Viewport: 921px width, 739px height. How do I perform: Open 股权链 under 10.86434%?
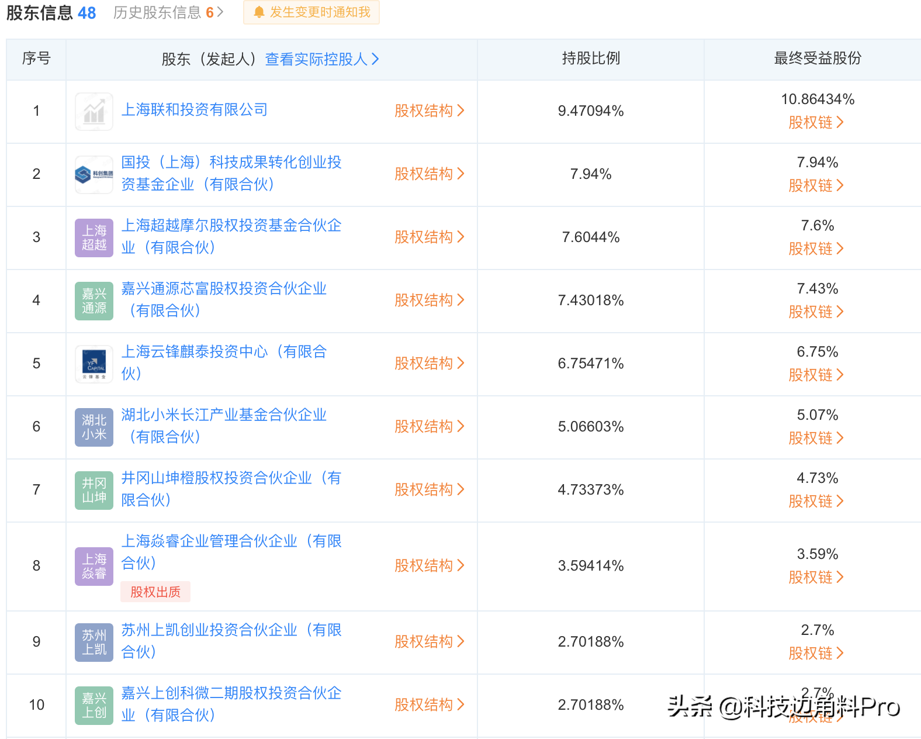click(x=816, y=122)
